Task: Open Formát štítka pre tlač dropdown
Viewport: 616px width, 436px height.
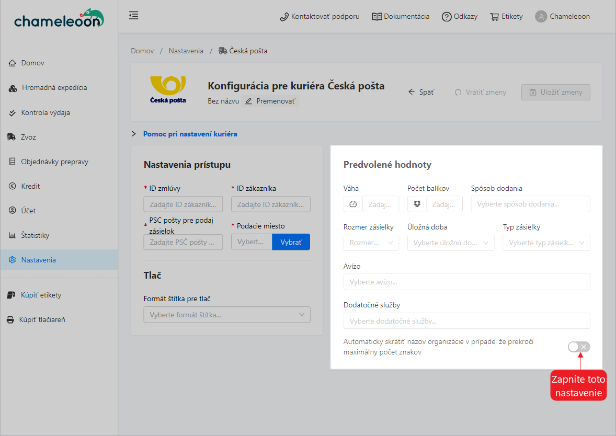Action: click(226, 315)
